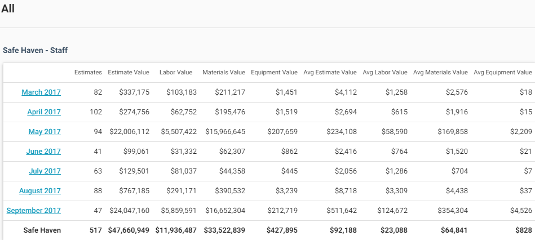Select the June 2017 link

[43, 152]
